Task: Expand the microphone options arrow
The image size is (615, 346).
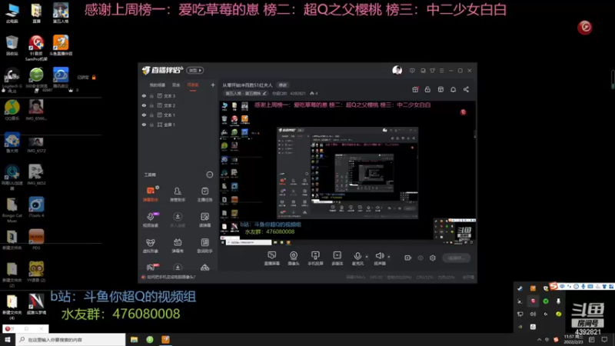Action: (x=367, y=257)
